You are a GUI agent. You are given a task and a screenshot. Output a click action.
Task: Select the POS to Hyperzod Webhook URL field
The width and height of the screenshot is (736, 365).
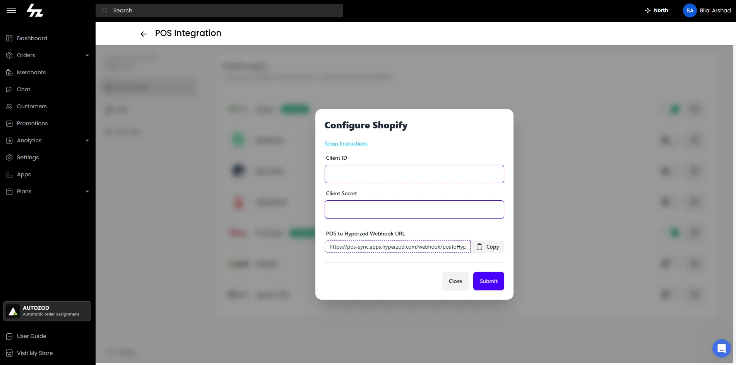[398, 247]
